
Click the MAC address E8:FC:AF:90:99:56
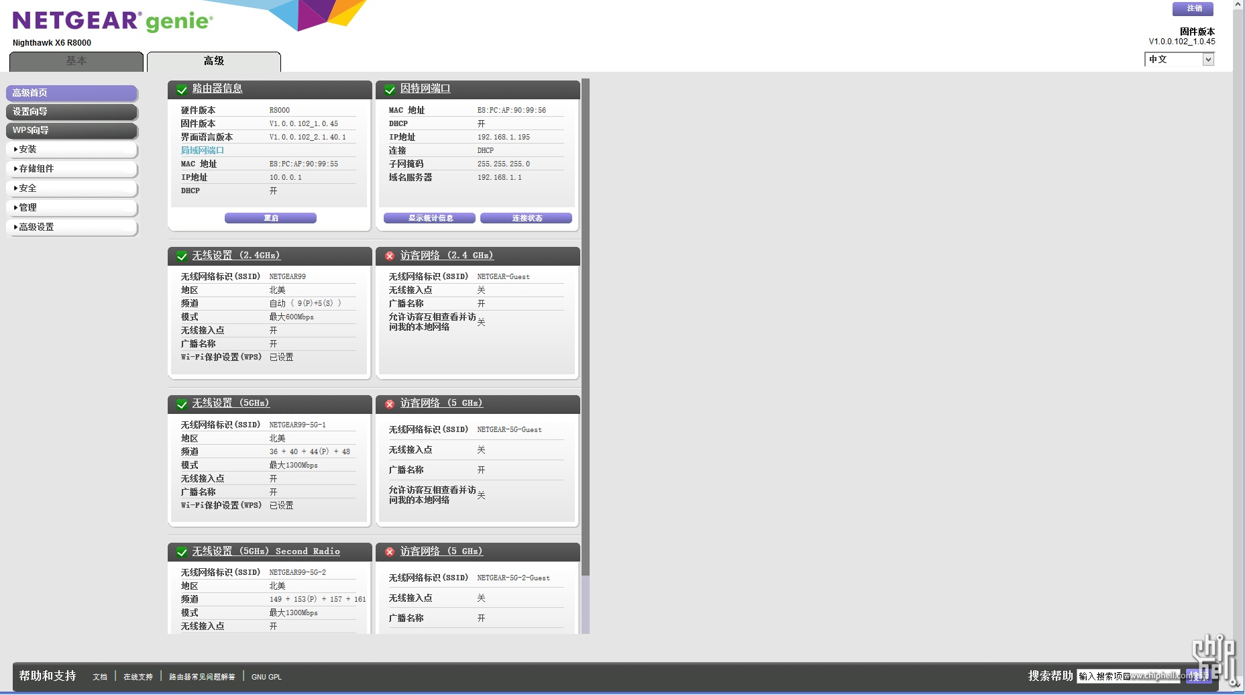[x=512, y=110]
